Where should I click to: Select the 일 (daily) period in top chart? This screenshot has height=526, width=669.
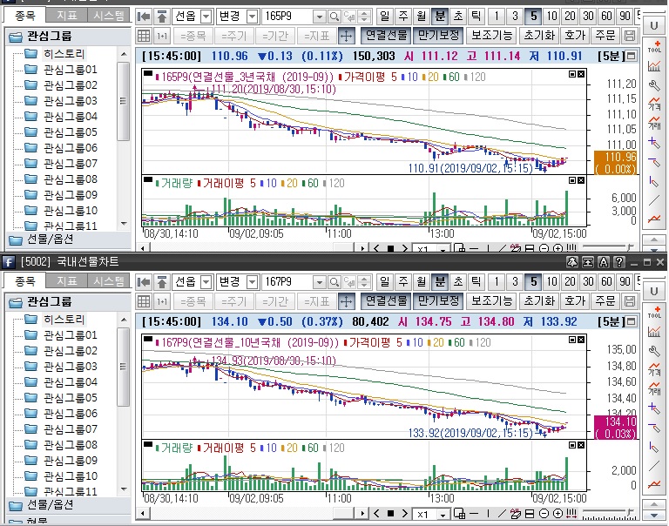point(386,17)
